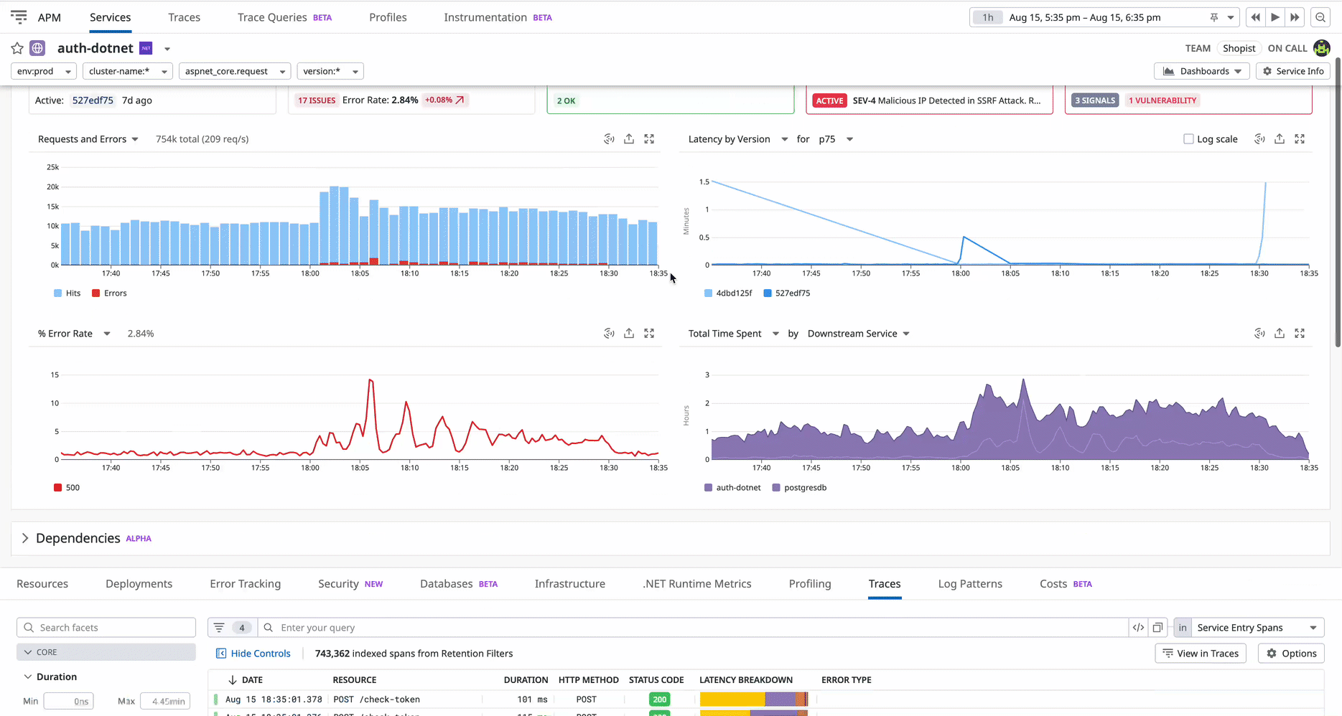Zoom out the time range magnifier

tap(1320, 17)
